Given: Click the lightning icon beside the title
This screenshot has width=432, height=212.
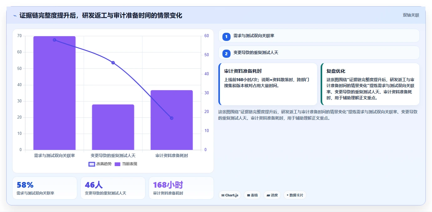Looking at the screenshot, I should pos(15,16).
